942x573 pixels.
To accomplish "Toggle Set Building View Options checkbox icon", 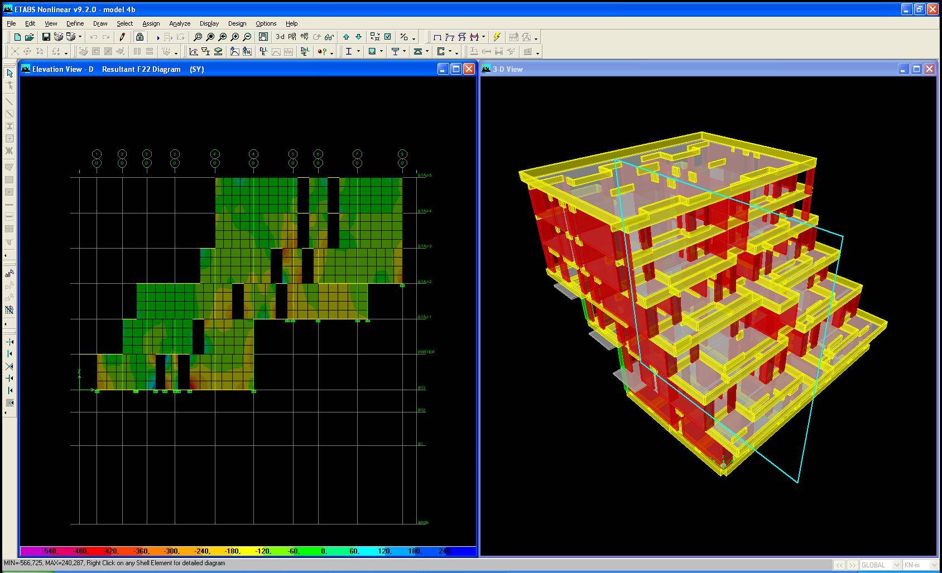I will tap(388, 37).
